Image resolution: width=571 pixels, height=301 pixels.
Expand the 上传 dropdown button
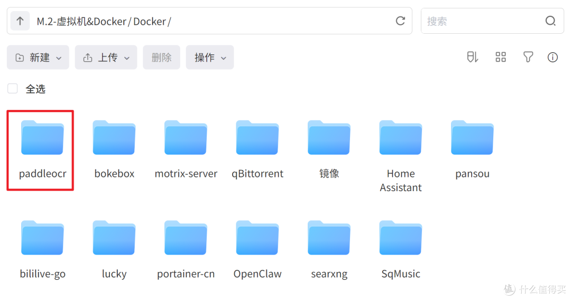(106, 58)
